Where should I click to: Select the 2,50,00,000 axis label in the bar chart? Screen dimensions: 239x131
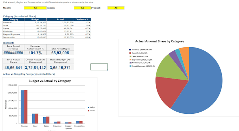pyautogui.click(x=12, y=85)
